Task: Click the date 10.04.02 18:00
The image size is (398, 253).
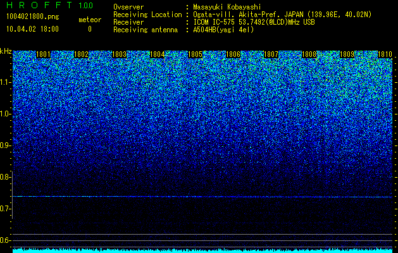Action: [x=32, y=29]
